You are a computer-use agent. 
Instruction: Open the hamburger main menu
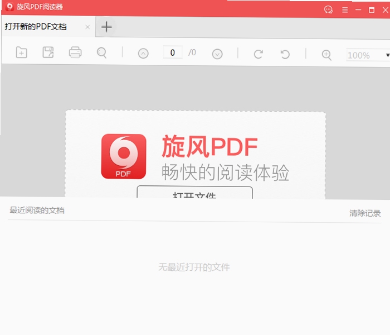pos(345,10)
